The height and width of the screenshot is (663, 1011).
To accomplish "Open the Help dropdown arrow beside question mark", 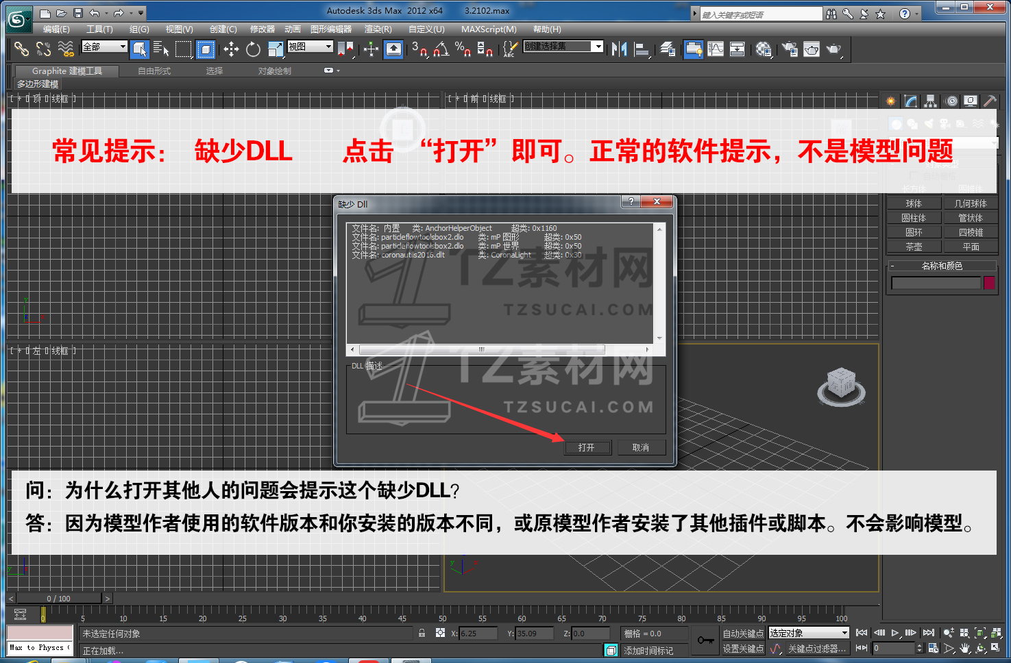I will pos(917,14).
